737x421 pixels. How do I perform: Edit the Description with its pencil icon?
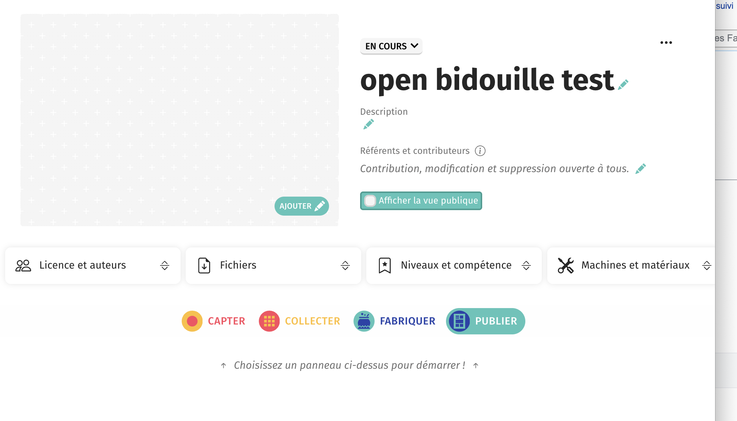[368, 124]
